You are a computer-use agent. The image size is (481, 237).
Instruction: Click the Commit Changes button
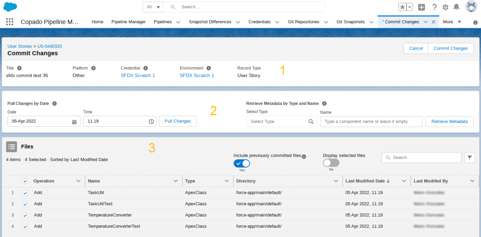click(451, 48)
